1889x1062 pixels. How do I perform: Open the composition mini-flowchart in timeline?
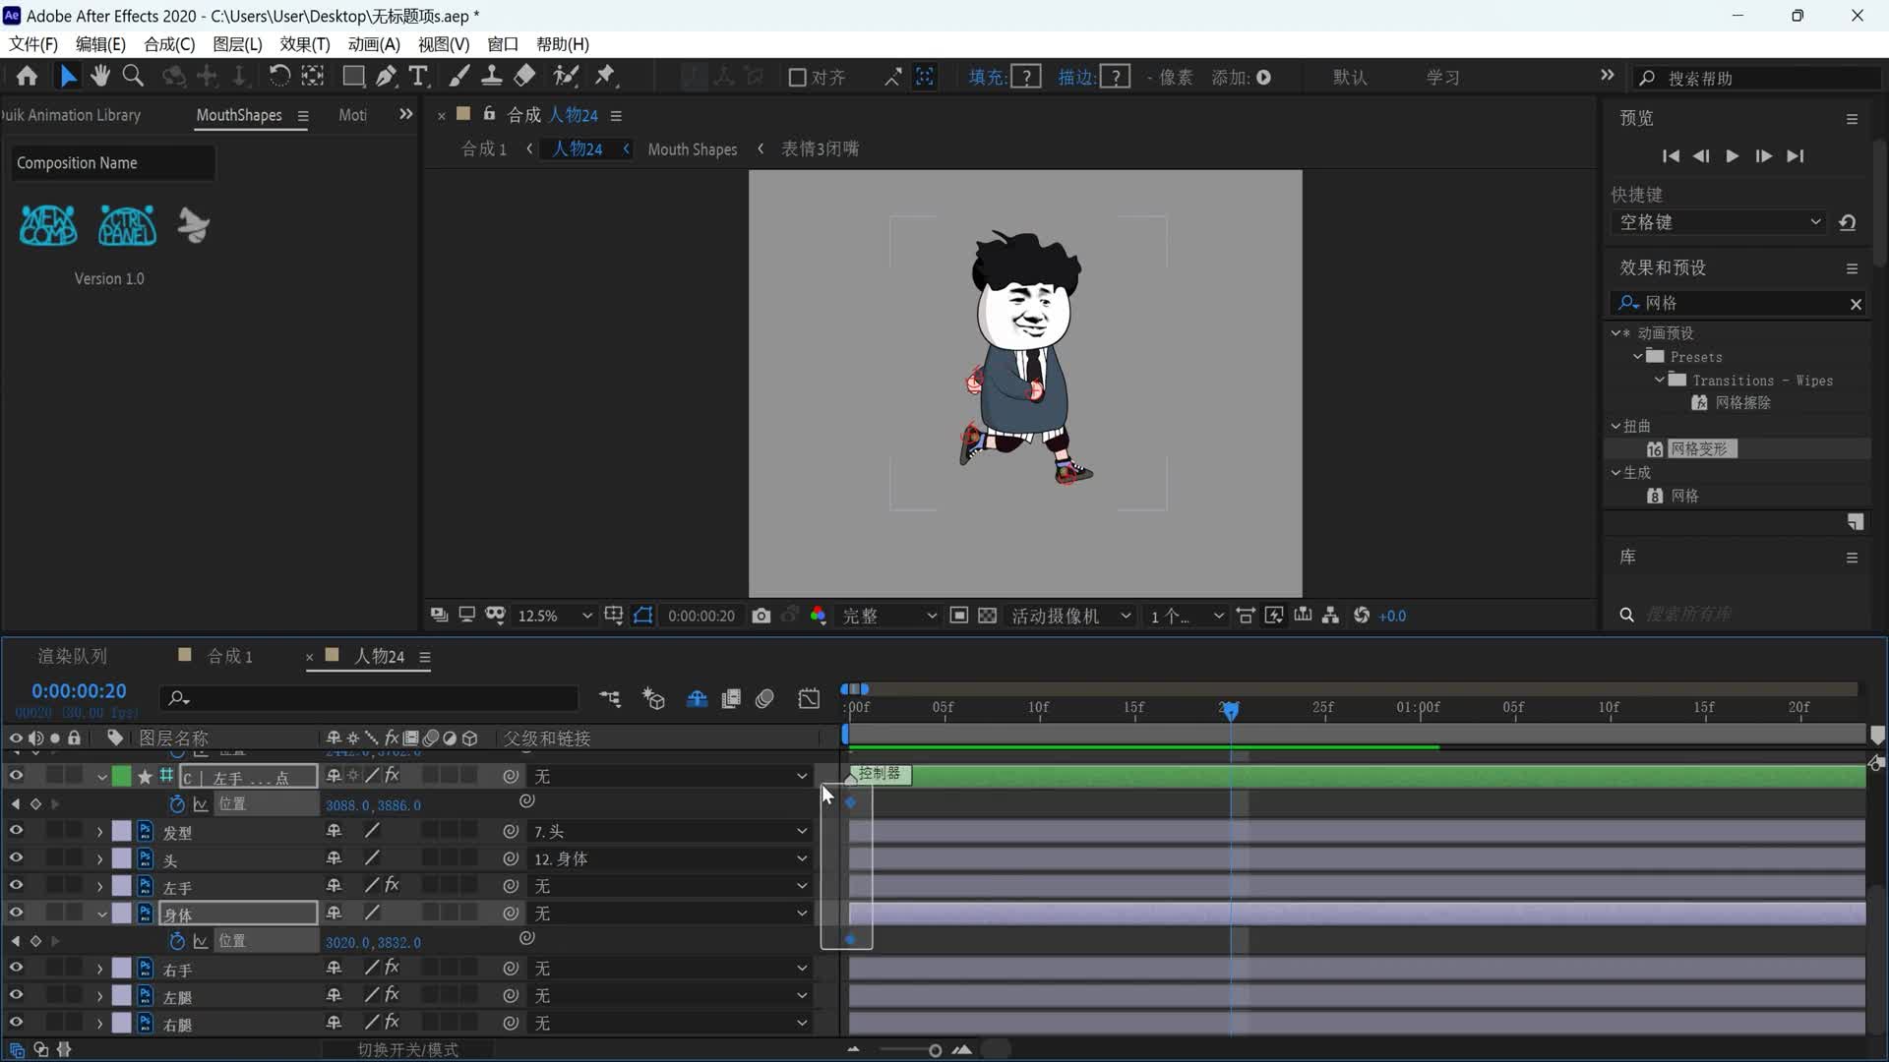coord(609,698)
